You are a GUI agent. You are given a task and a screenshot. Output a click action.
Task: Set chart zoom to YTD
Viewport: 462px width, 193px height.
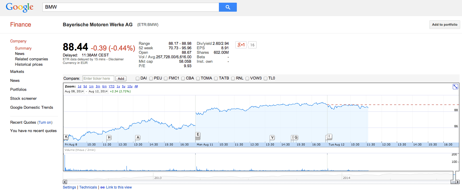pos(112,86)
